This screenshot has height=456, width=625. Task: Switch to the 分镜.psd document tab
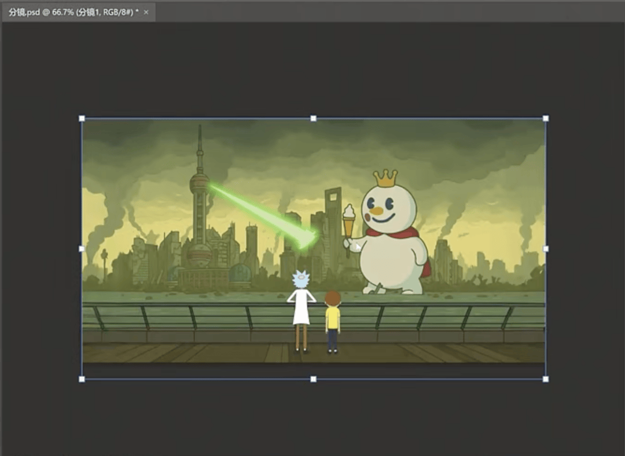coord(73,12)
